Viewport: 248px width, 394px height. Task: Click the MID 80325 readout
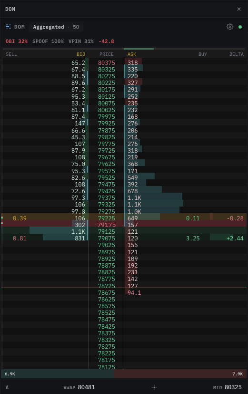pos(228,387)
